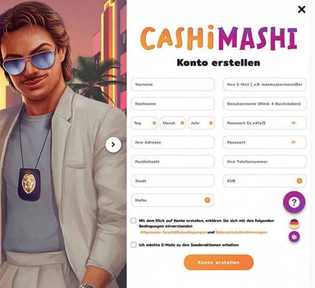Open the EUR currency dropdown
315x288 pixels.
coord(265,181)
